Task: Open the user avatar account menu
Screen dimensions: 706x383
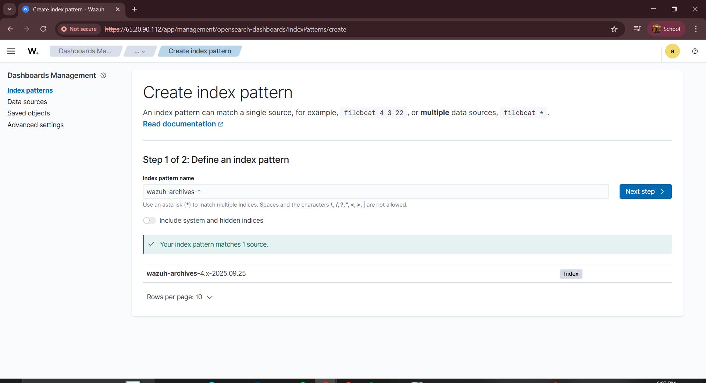Action: click(x=672, y=51)
